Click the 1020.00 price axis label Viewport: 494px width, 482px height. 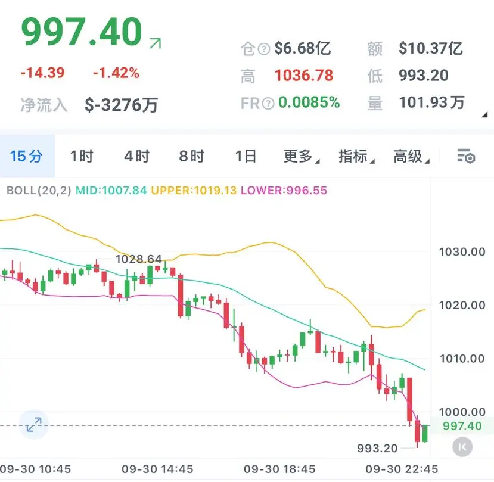[x=462, y=305]
